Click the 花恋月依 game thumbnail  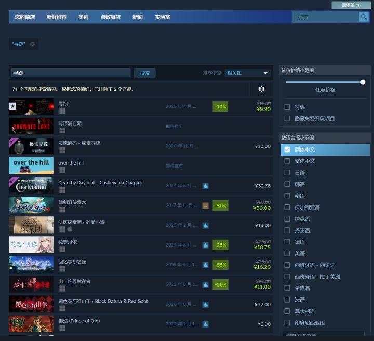click(31, 245)
